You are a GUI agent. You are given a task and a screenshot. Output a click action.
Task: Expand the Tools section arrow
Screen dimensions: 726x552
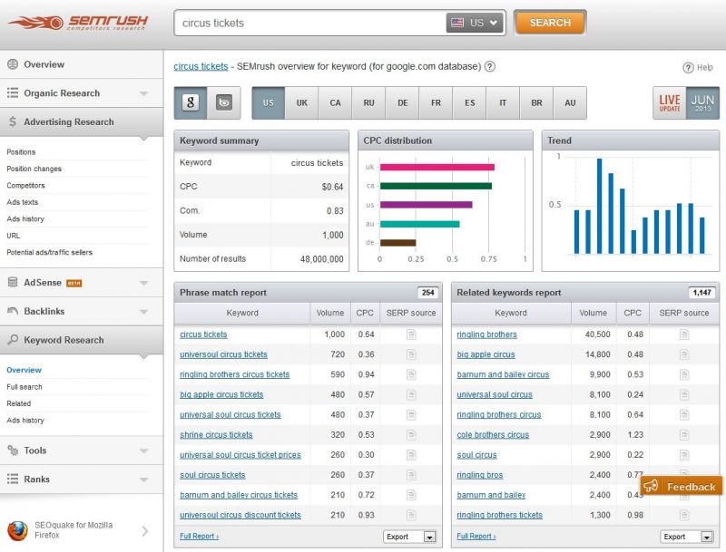[144, 450]
